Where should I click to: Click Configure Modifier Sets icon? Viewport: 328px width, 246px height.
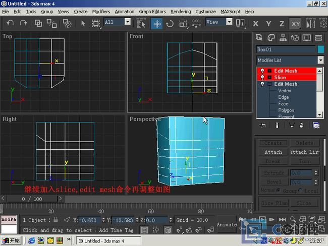click(x=316, y=125)
